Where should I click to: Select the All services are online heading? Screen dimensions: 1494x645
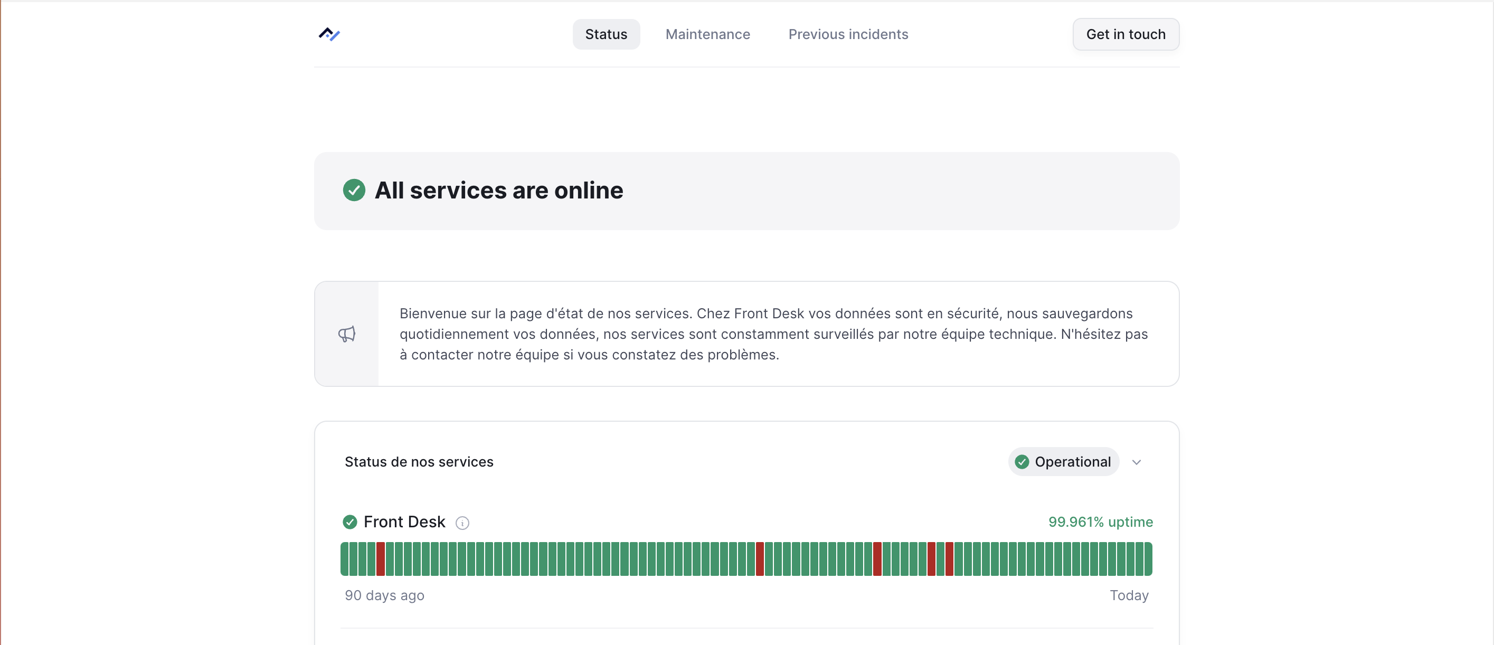pyautogui.click(x=499, y=190)
